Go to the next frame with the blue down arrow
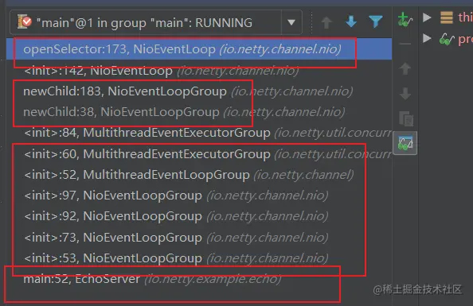 pyautogui.click(x=351, y=22)
